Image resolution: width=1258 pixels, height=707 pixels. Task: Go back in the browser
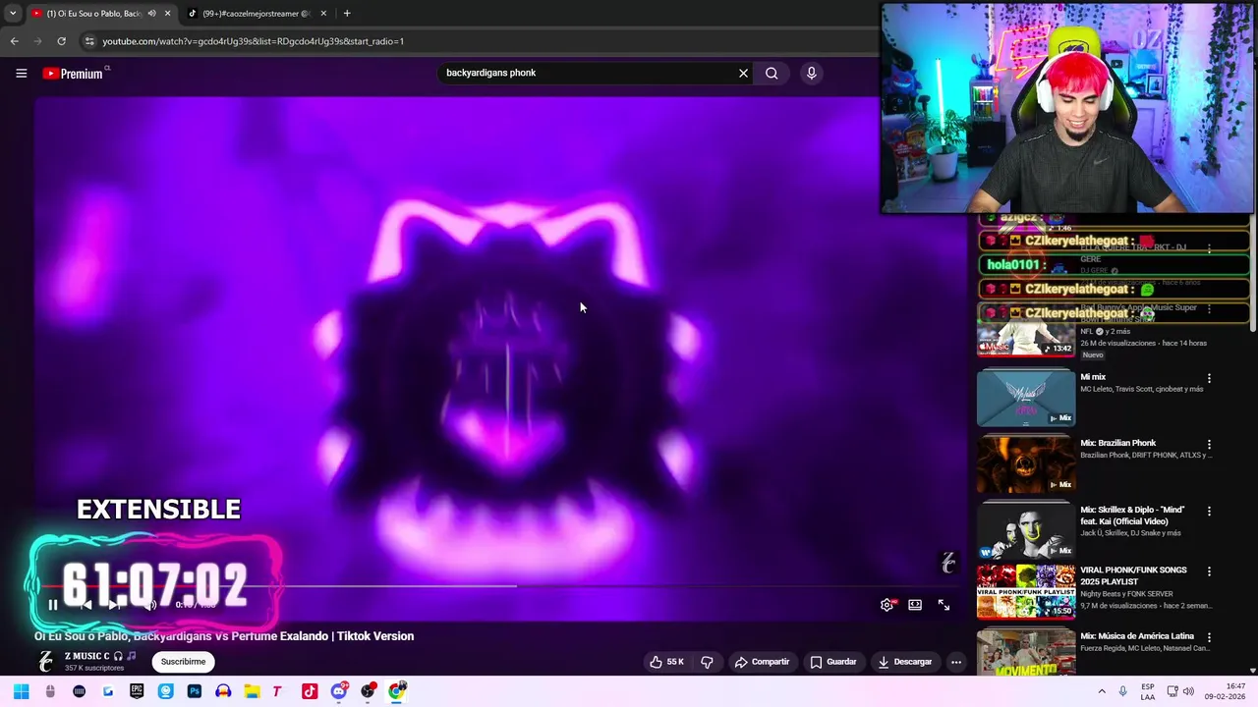[x=14, y=41]
